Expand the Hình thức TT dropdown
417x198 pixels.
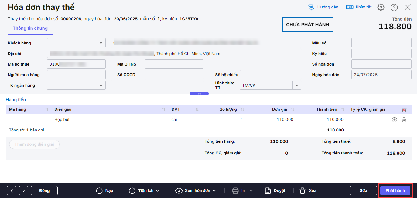(296, 86)
